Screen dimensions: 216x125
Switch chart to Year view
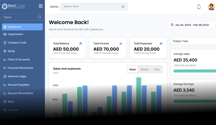click(157, 70)
